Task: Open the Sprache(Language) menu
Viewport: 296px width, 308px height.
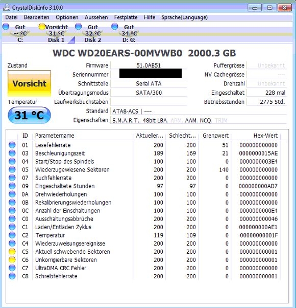Action: [x=185, y=17]
